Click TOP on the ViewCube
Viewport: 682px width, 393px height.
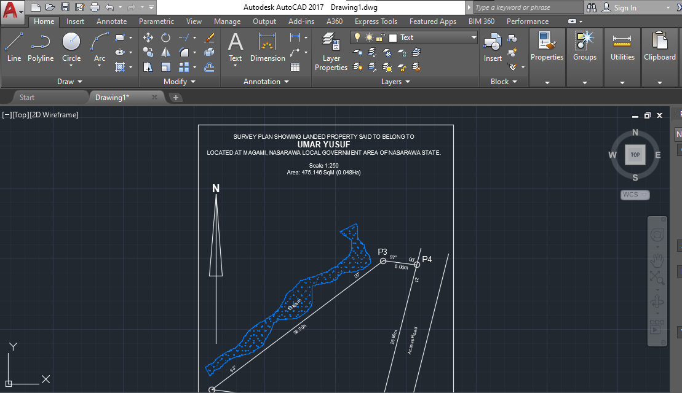tap(635, 155)
